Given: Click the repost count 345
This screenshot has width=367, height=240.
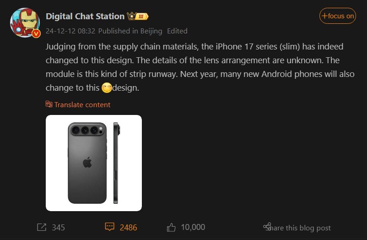Looking at the screenshot, I should pyautogui.click(x=59, y=227).
